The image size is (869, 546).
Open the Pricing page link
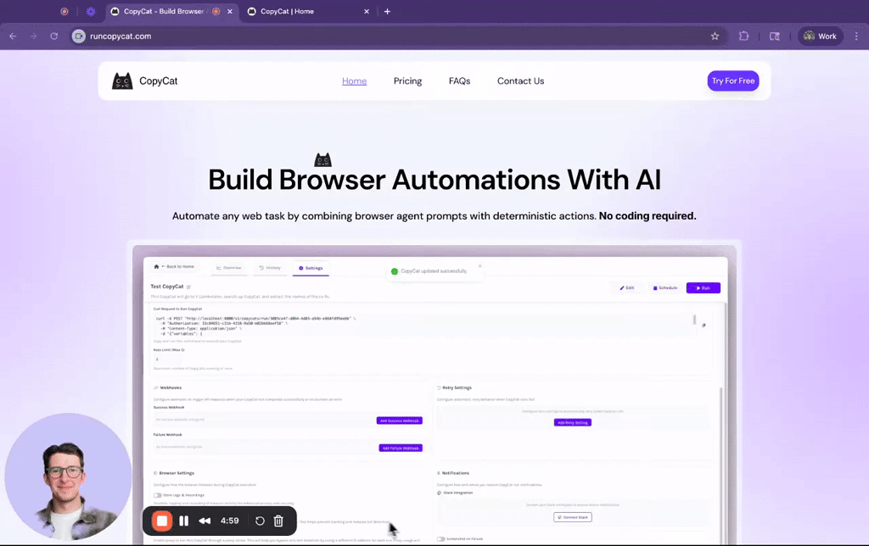coord(407,81)
